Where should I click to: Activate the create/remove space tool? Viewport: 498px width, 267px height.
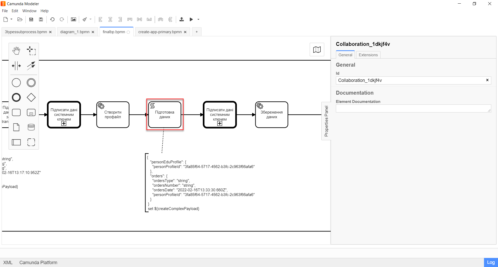pos(16,66)
